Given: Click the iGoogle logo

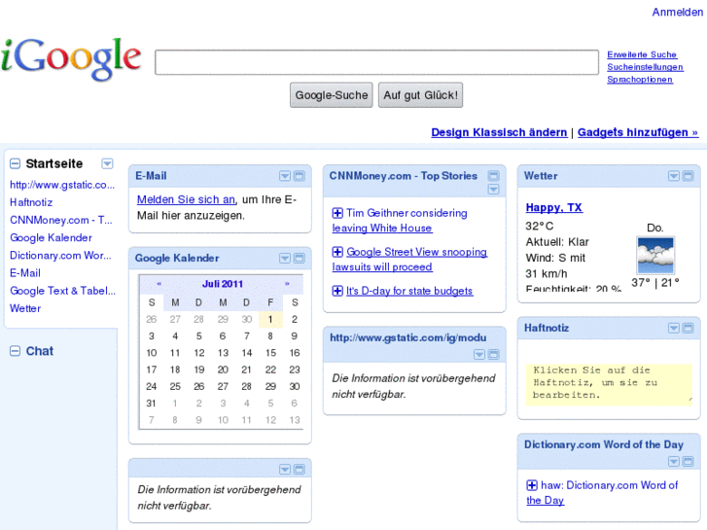Looking at the screenshot, I should click(x=71, y=59).
